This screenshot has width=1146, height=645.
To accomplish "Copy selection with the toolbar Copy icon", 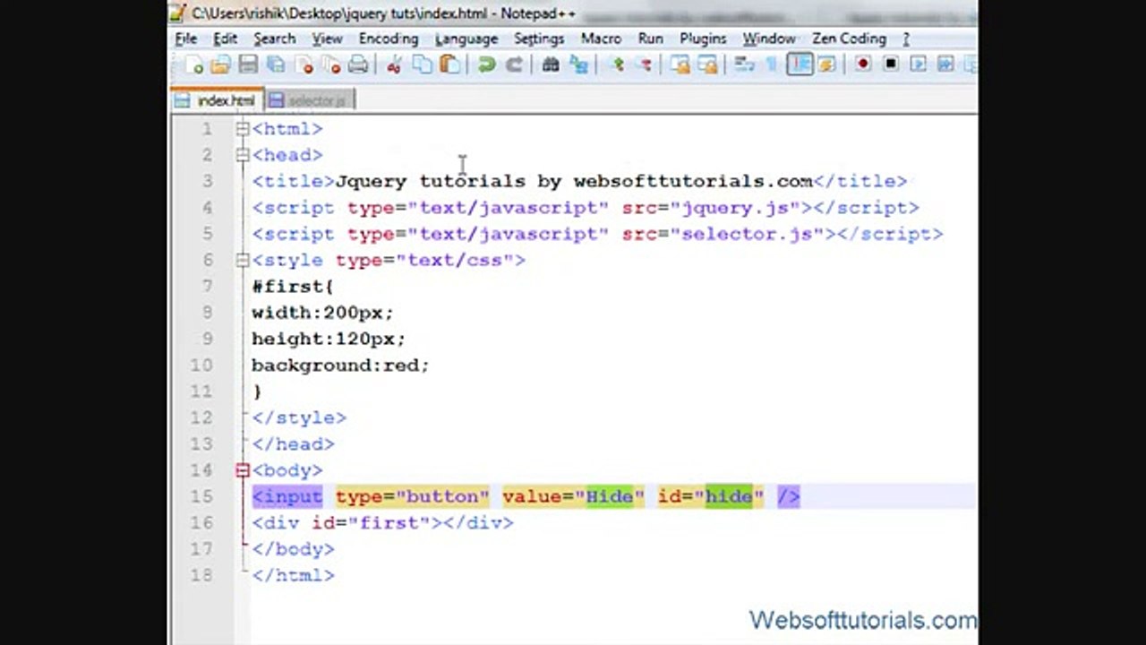I will pos(422,64).
